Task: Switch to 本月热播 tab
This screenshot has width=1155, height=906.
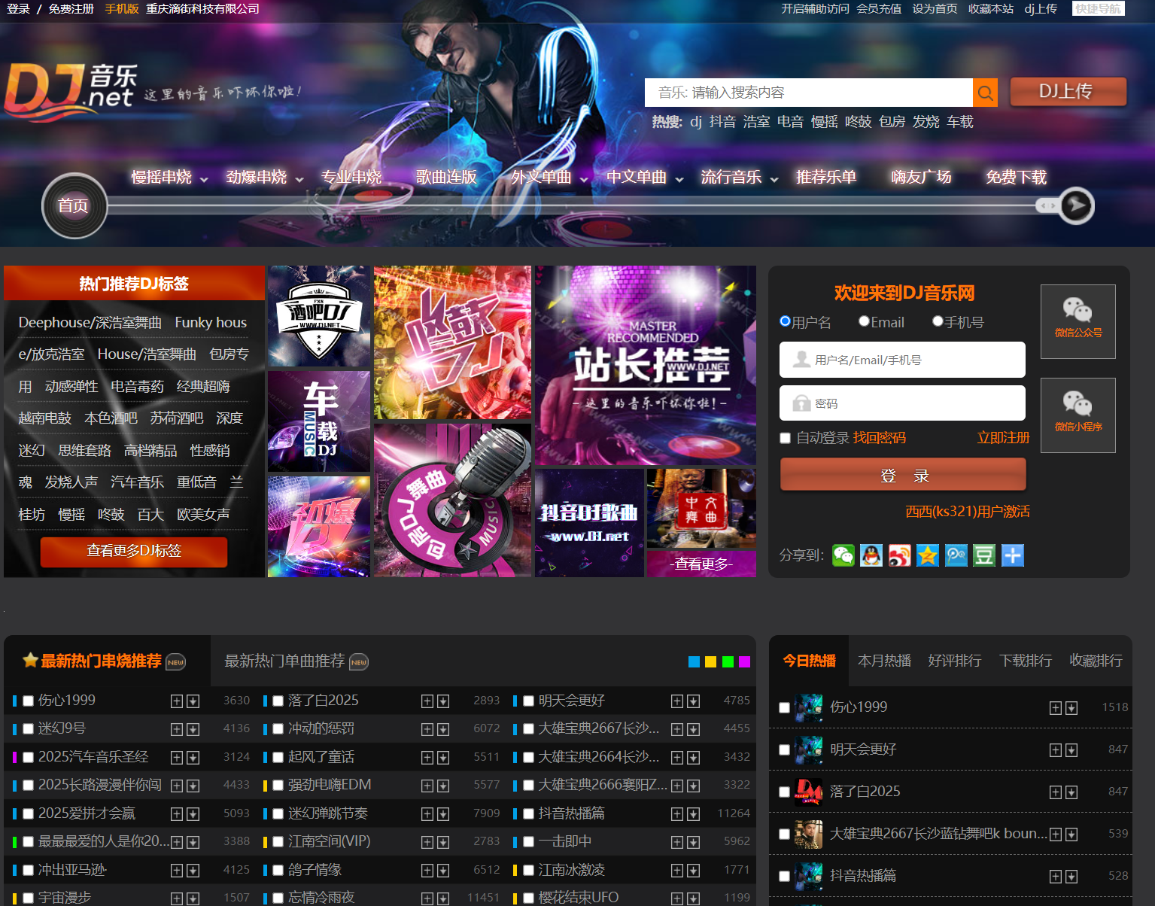Action: [x=884, y=661]
